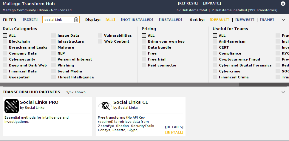This screenshot has width=289, height=141.
Task: Collapse the Transform Hub Partners section
Action: coord(283,92)
